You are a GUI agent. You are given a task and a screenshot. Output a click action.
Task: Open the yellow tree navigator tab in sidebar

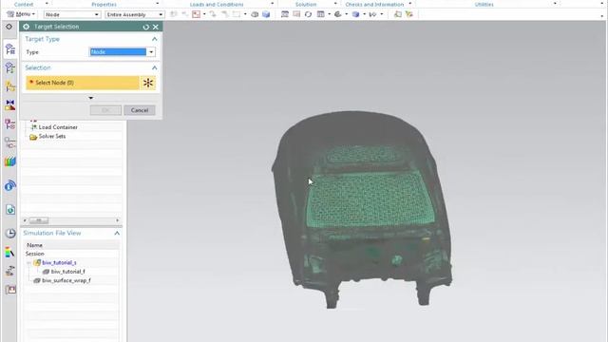coord(10,86)
